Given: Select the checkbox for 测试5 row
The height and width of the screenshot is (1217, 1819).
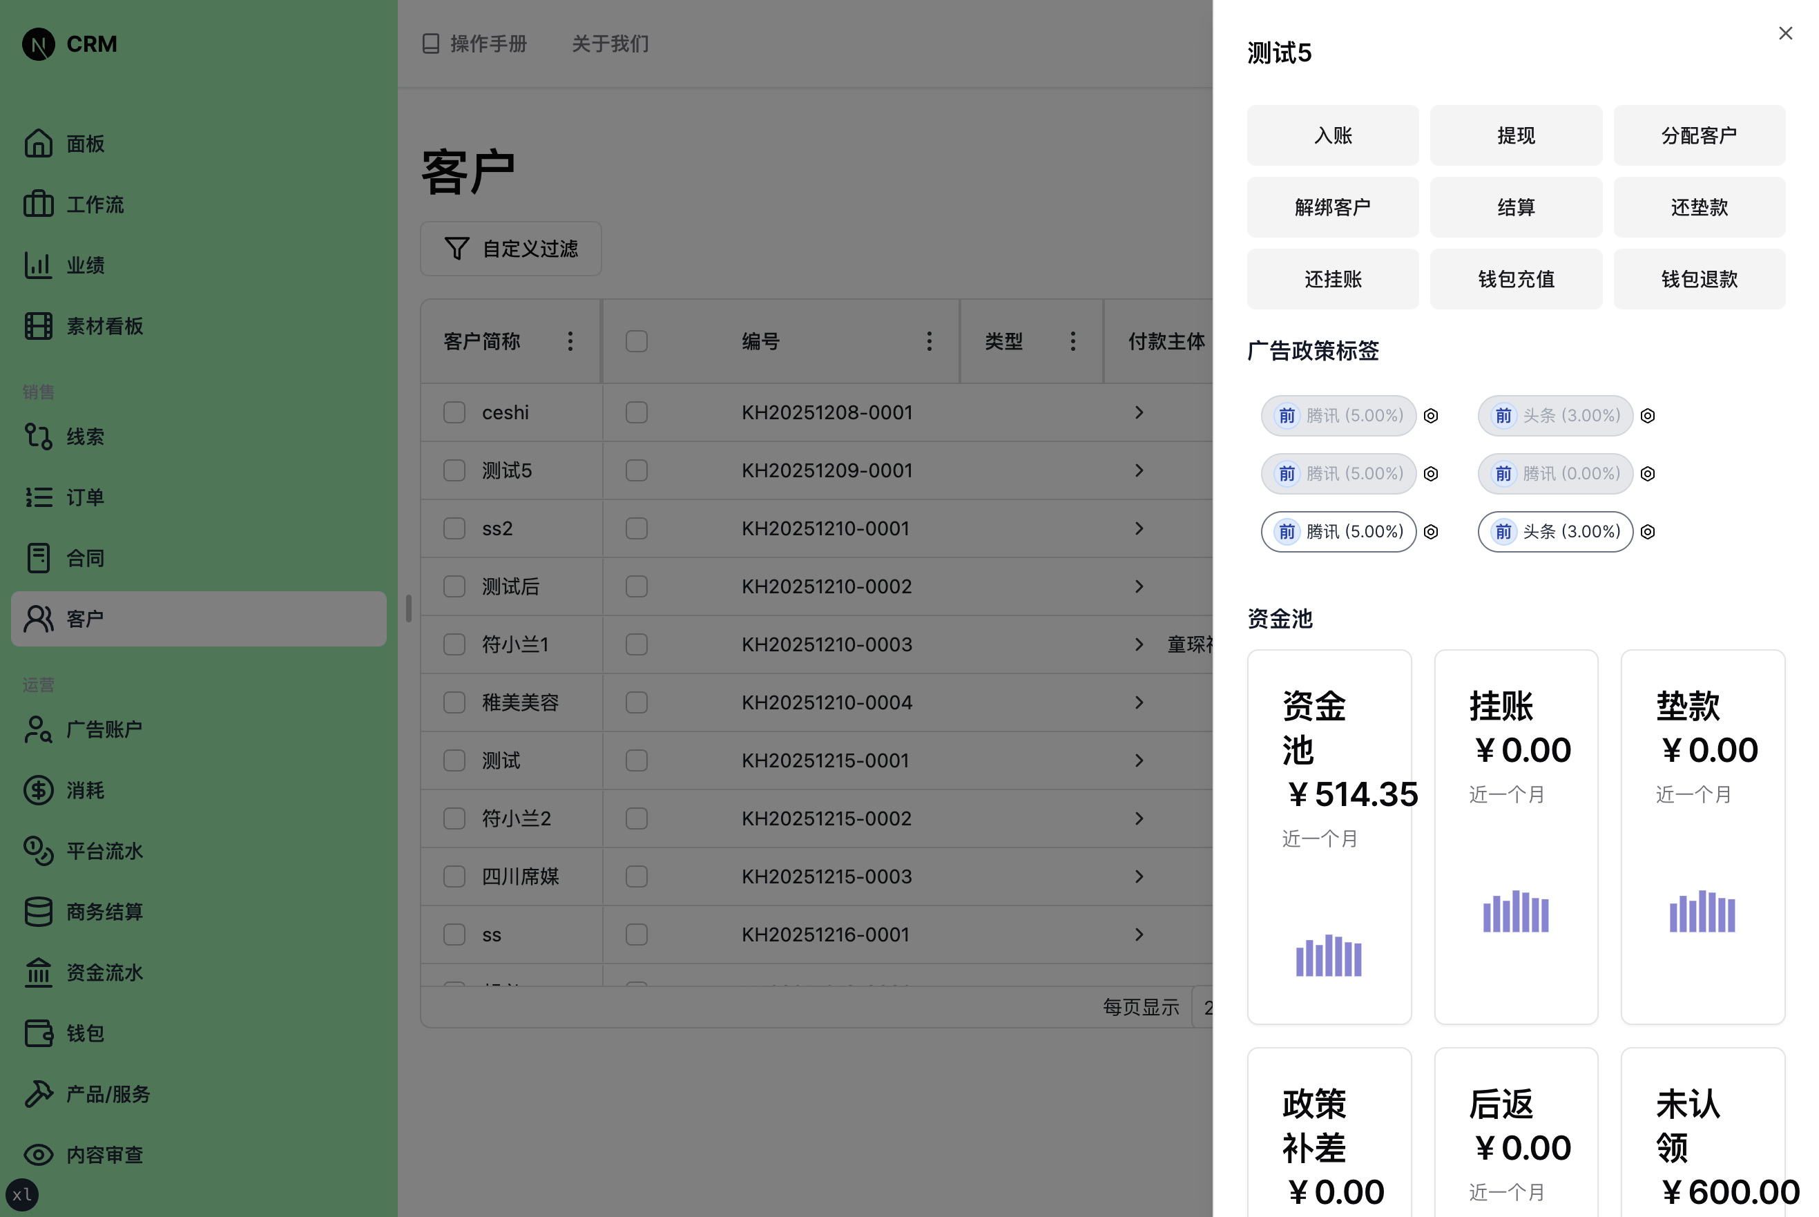Looking at the screenshot, I should pyautogui.click(x=454, y=470).
